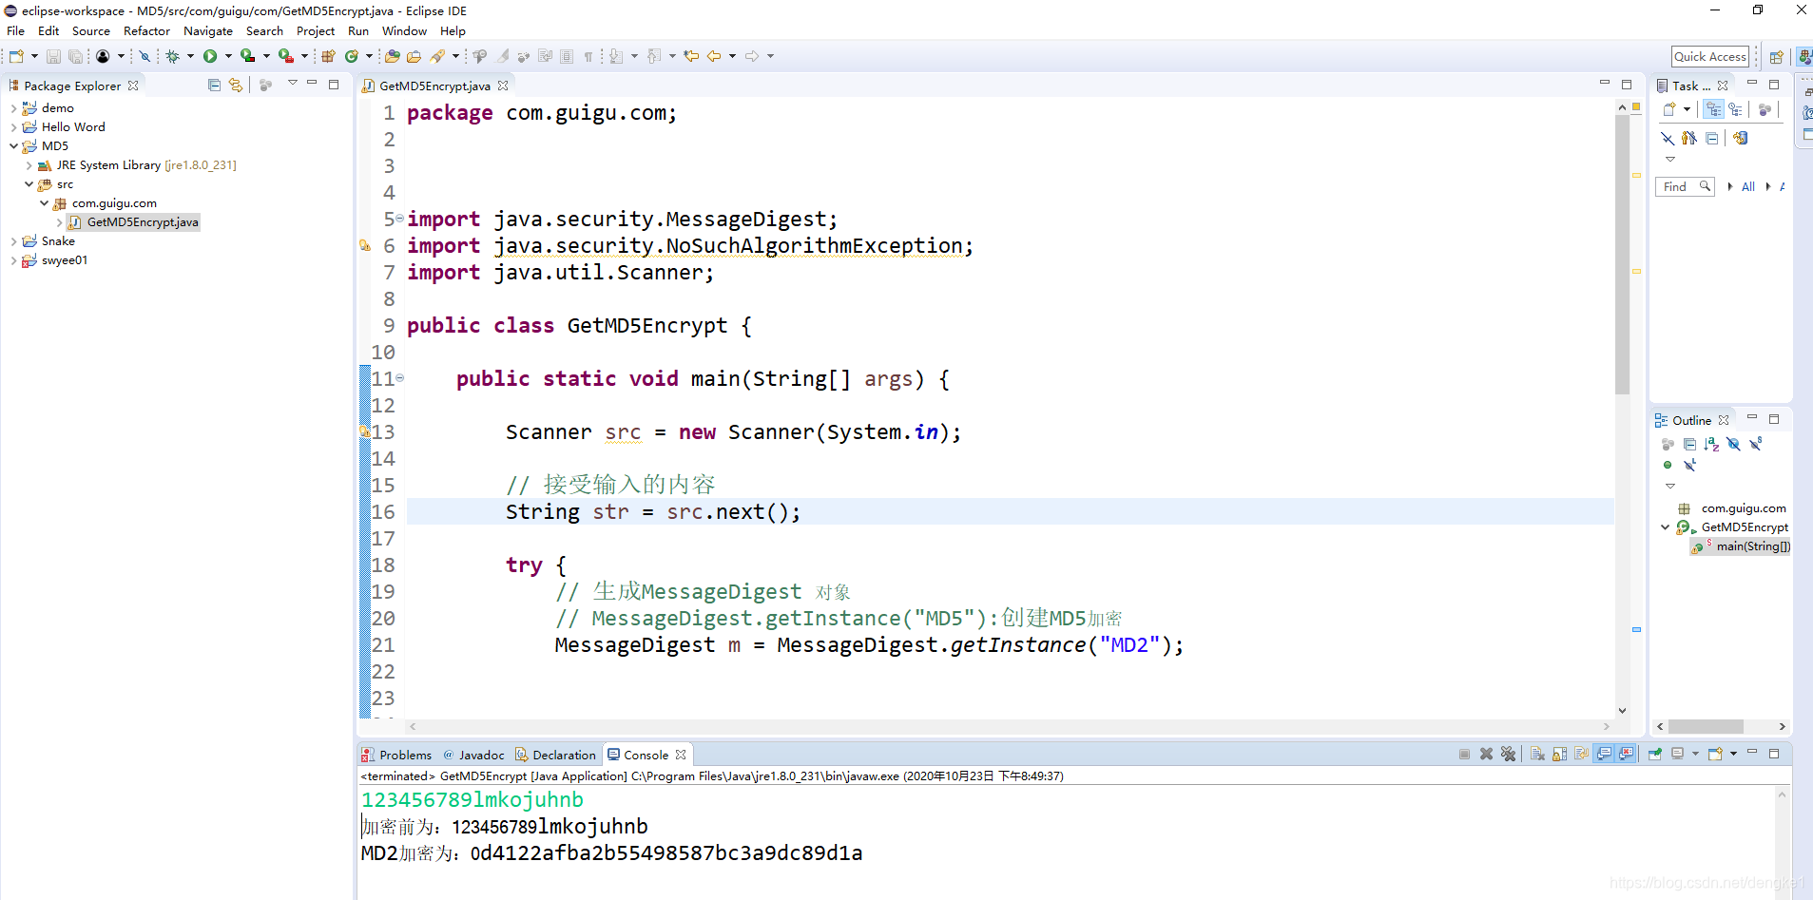Image resolution: width=1813 pixels, height=900 pixels.
Task: Click the Quick Access field
Action: [x=1709, y=57]
